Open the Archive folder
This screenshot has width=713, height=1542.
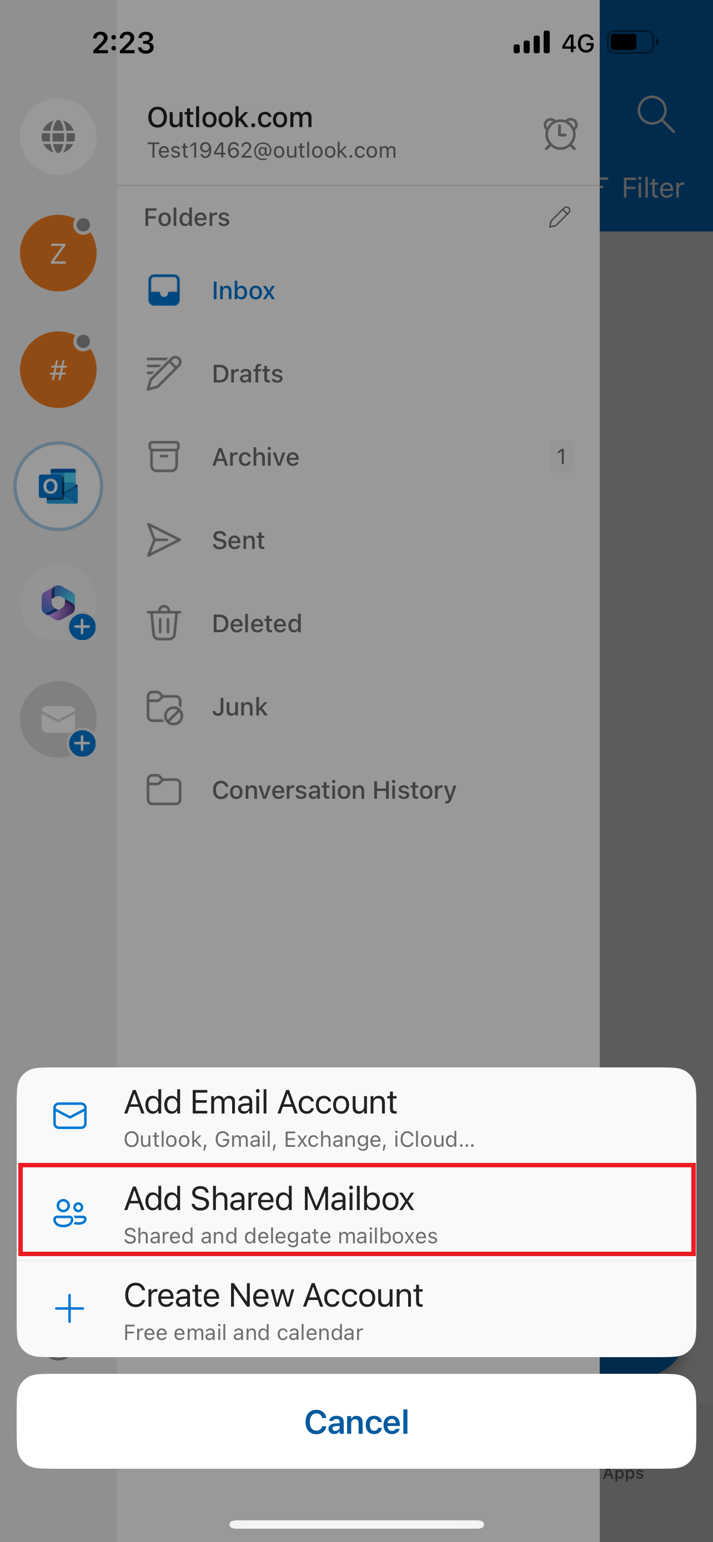(255, 457)
